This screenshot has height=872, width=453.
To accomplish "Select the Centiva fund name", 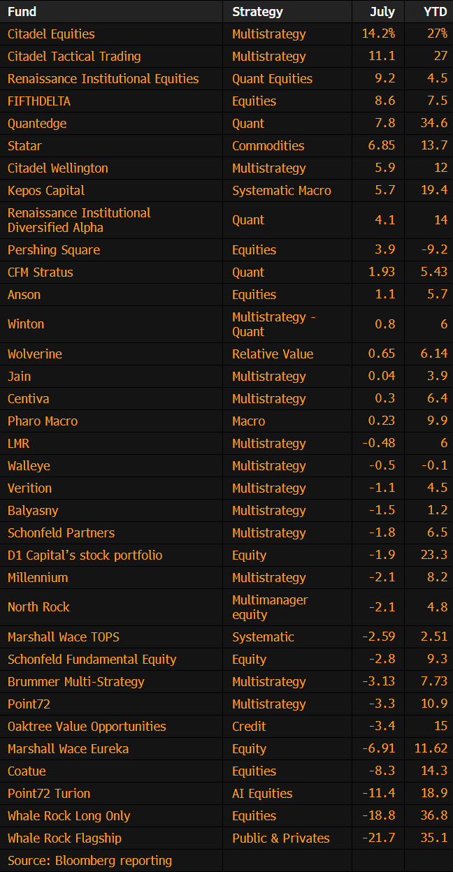I will pos(29,399).
